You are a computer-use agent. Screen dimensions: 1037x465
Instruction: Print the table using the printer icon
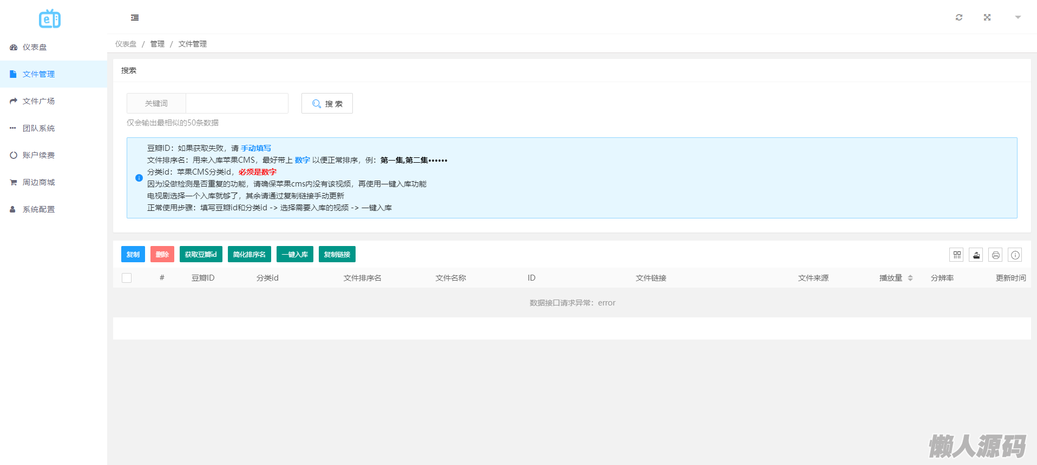tap(995, 255)
